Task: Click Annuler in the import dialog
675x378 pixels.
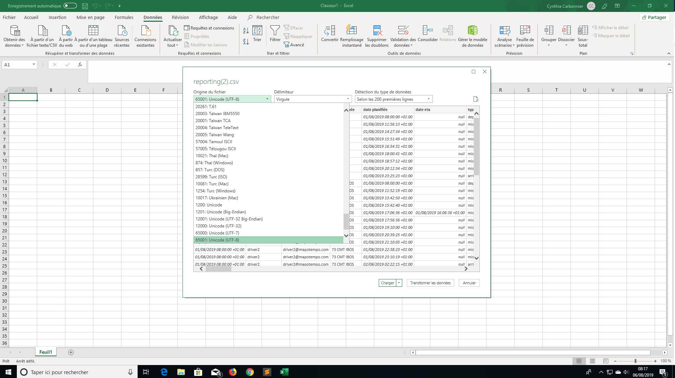Action: coord(469,283)
